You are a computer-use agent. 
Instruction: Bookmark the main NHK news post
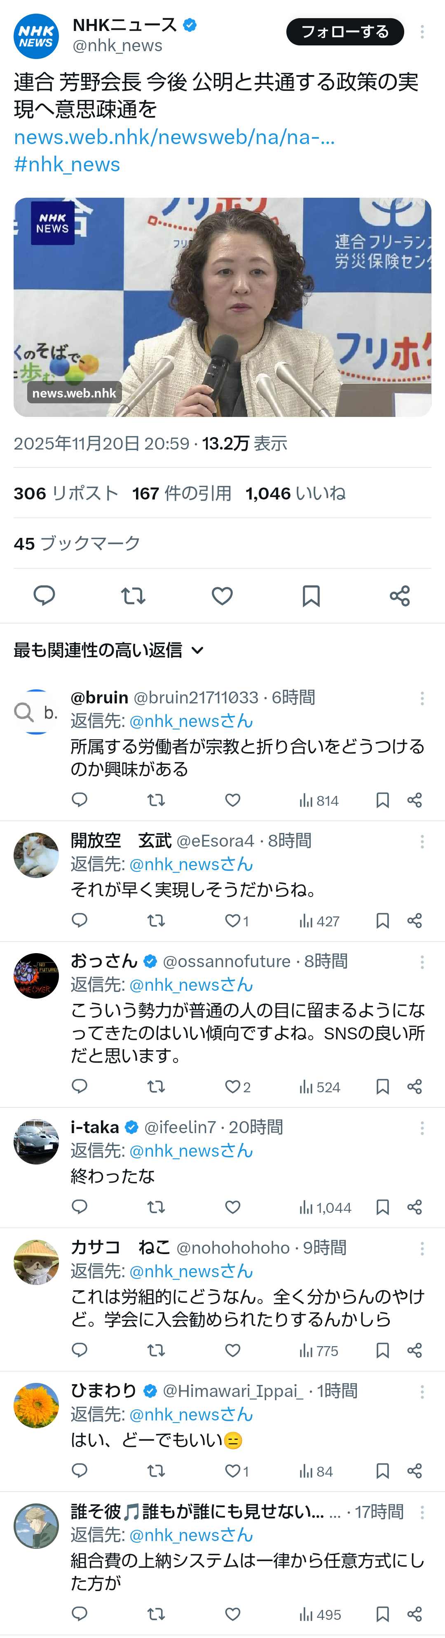click(x=311, y=596)
